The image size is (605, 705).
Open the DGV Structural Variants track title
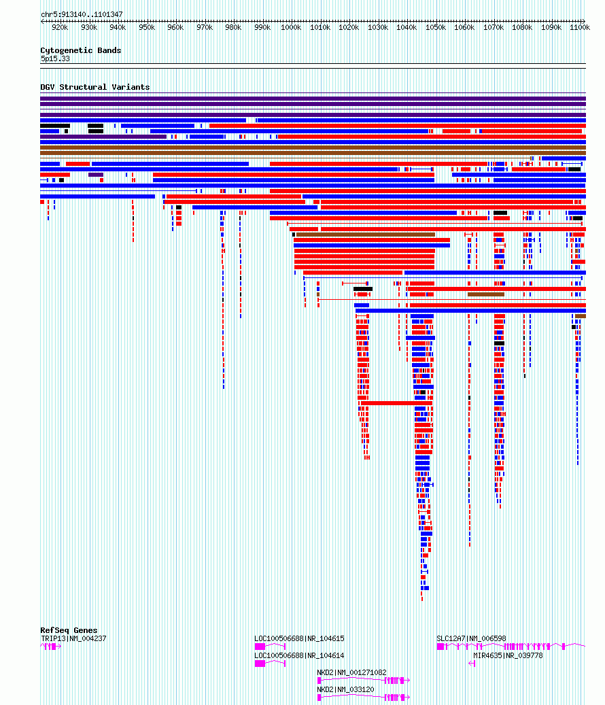tap(95, 87)
